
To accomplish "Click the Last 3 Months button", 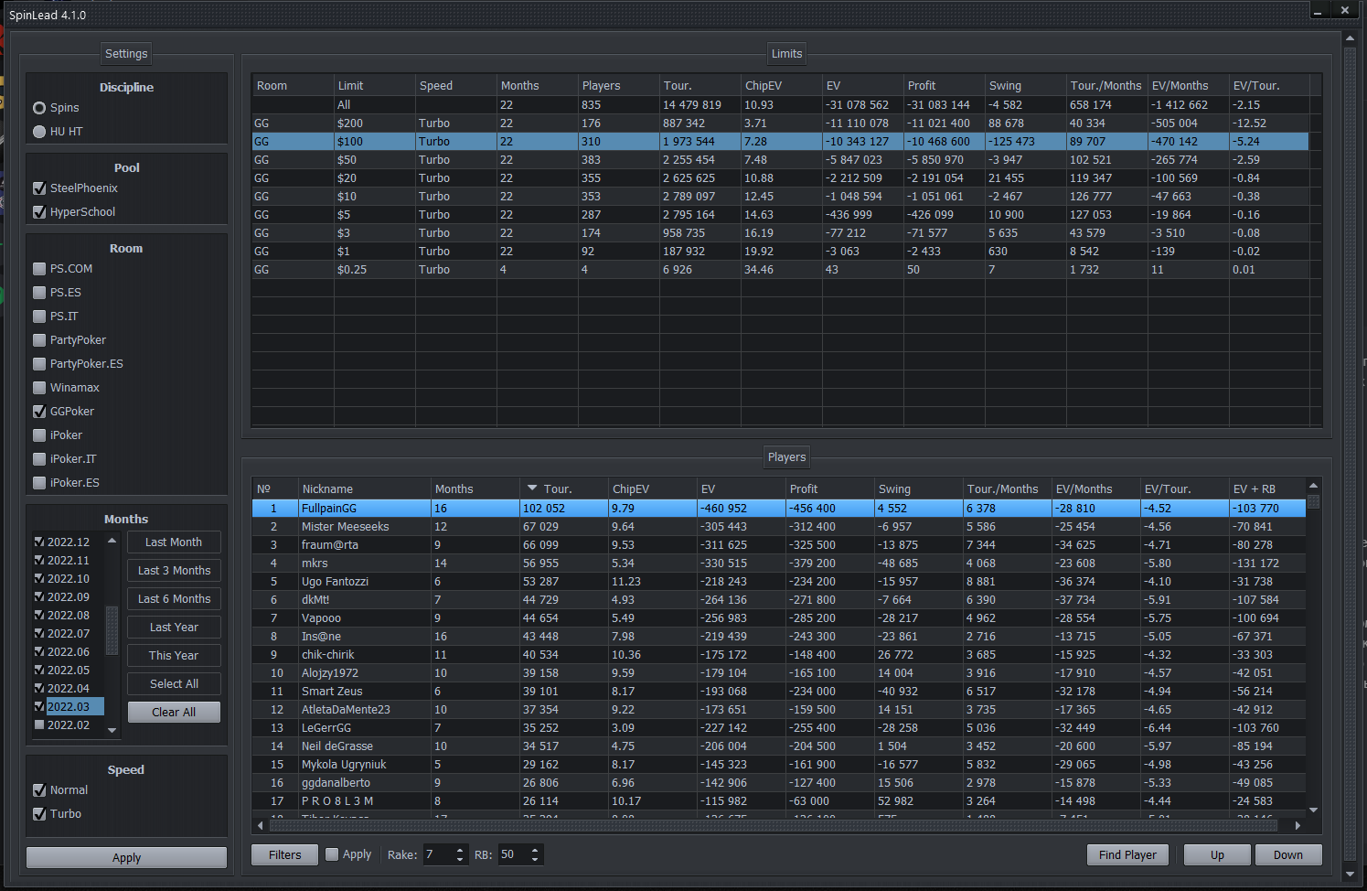I will 174,571.
